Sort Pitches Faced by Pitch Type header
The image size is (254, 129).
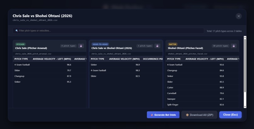pyautogui.click(x=174, y=59)
